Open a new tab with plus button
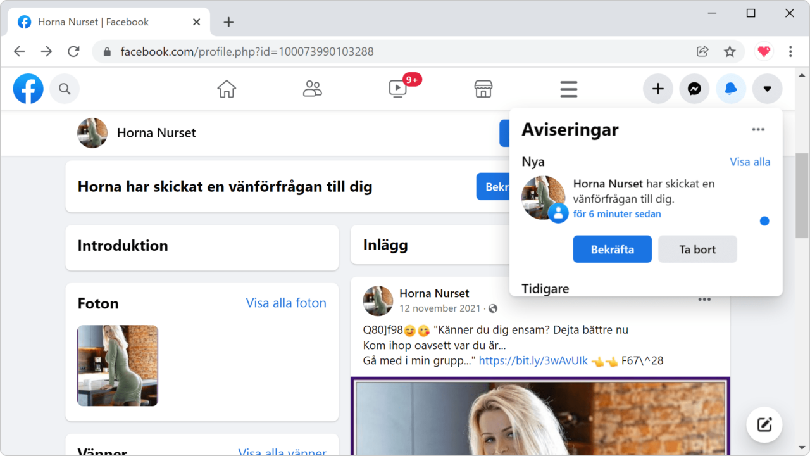 (x=228, y=22)
